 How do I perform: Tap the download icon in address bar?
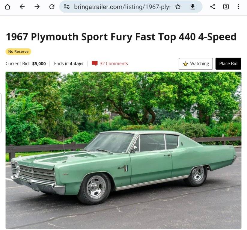coord(192,7)
